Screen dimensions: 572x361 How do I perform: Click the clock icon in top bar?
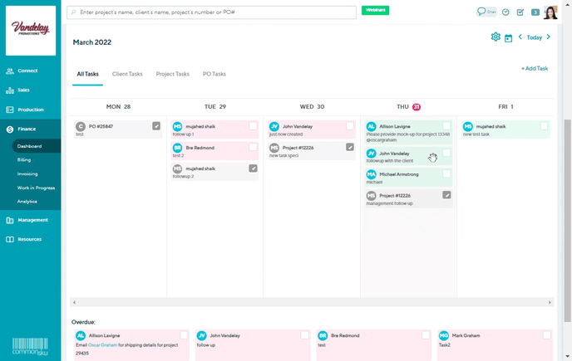click(x=505, y=12)
